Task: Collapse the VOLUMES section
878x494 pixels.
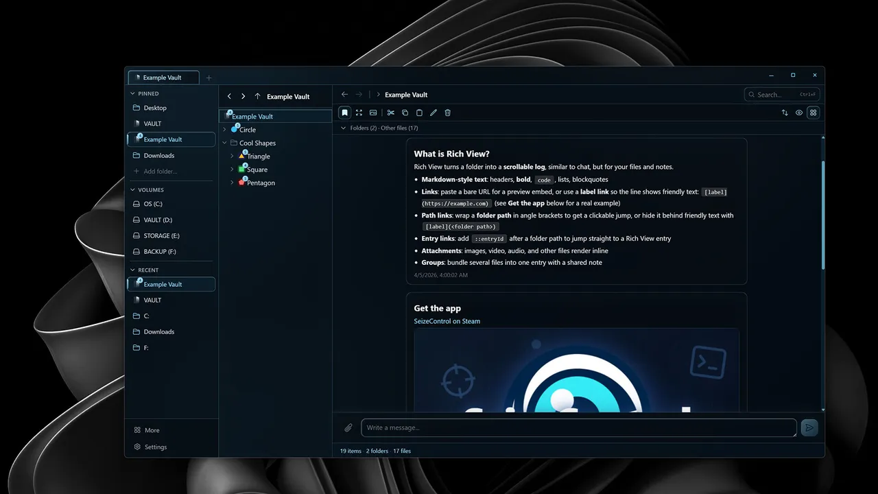Action: click(133, 189)
